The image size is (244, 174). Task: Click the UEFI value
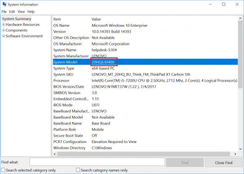click(x=95, y=105)
